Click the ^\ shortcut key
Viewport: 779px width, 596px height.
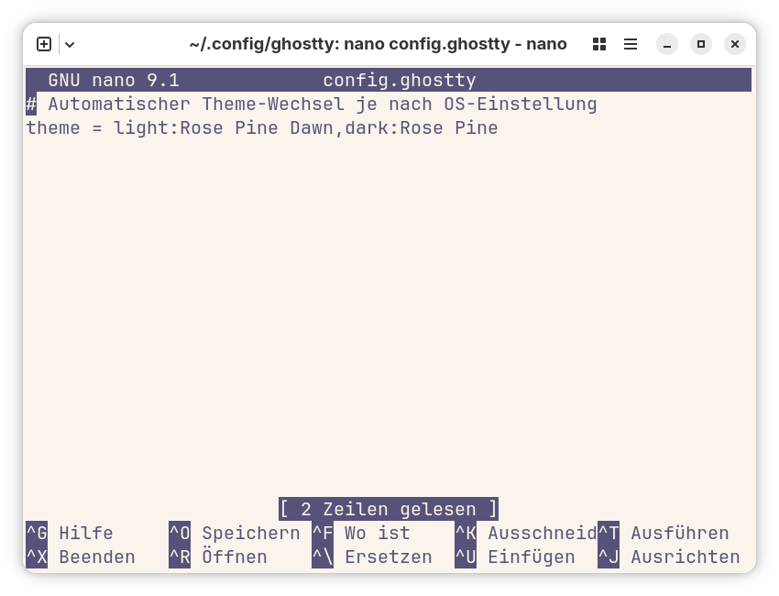[323, 557]
